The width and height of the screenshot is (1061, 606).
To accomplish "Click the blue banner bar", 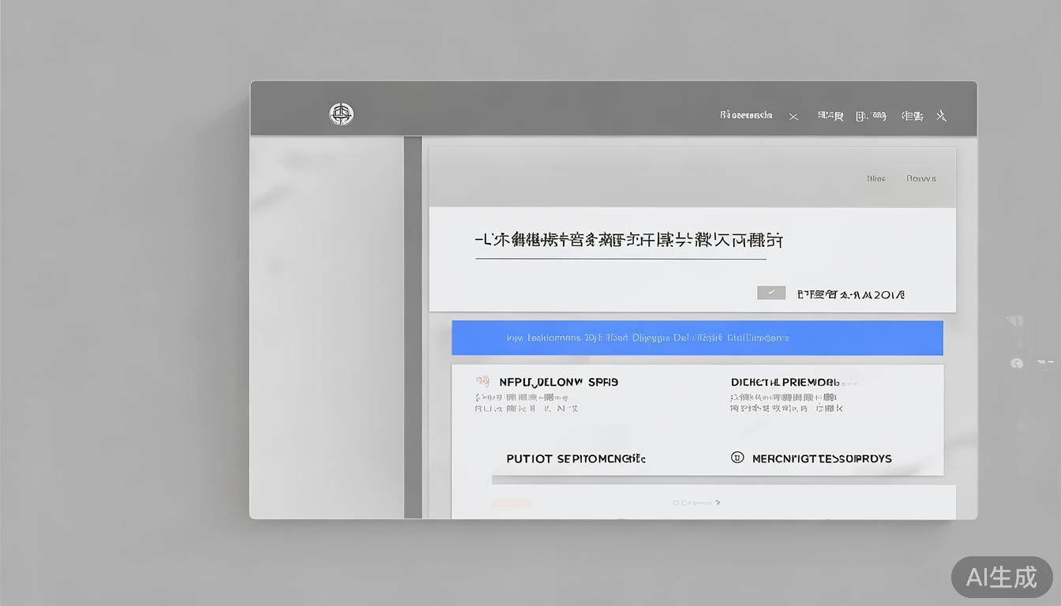I will 697,338.
